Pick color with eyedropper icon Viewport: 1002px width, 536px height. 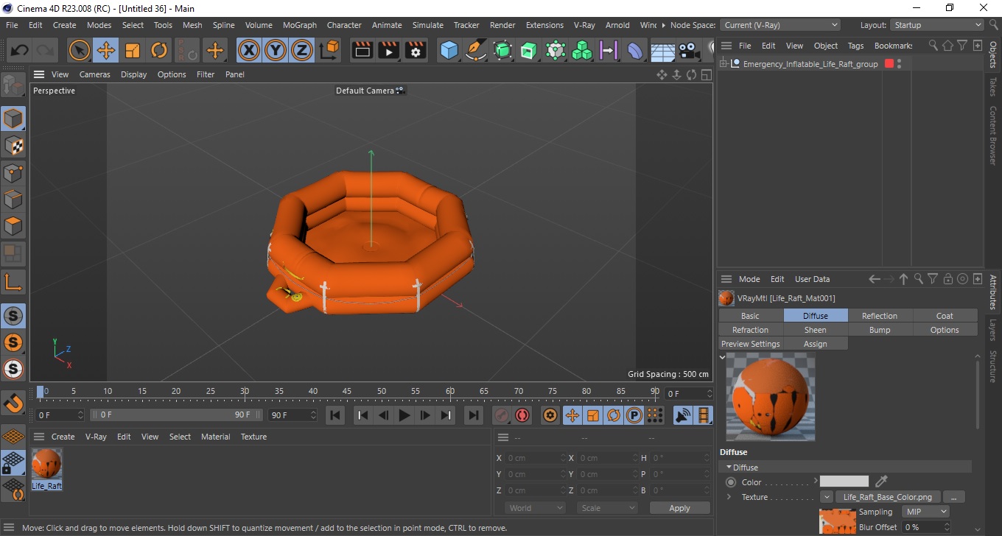click(880, 482)
